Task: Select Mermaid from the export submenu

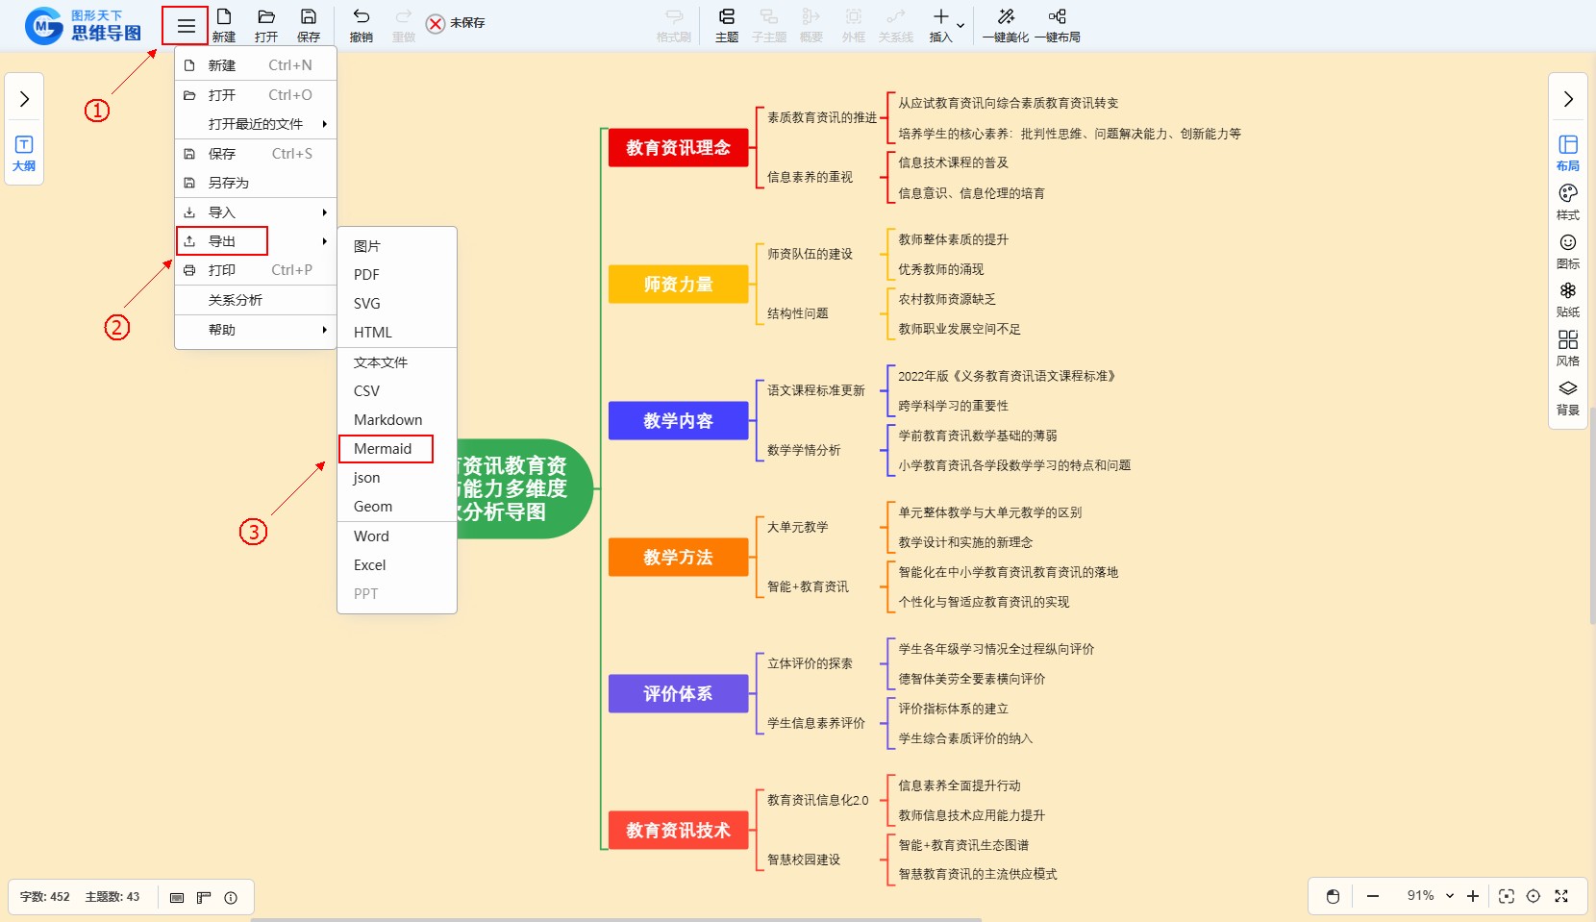Action: click(383, 449)
